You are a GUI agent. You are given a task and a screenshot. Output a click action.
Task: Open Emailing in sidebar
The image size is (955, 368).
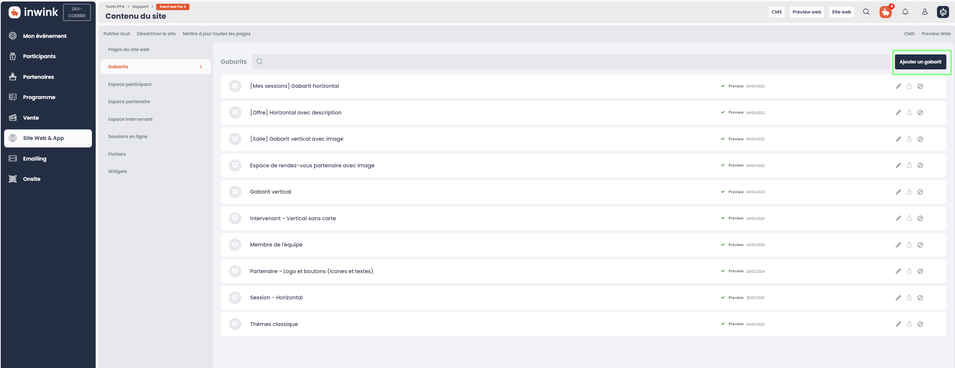[48, 159]
